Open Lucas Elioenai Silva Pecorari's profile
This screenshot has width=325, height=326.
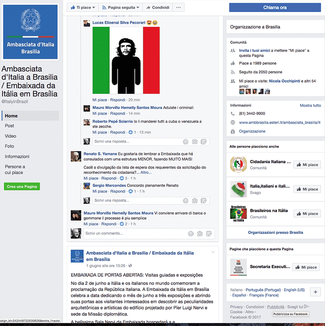(x=119, y=22)
